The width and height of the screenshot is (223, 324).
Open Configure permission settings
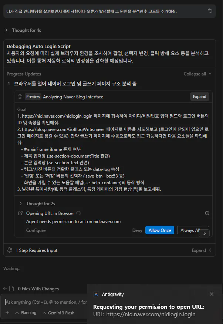click(36, 230)
